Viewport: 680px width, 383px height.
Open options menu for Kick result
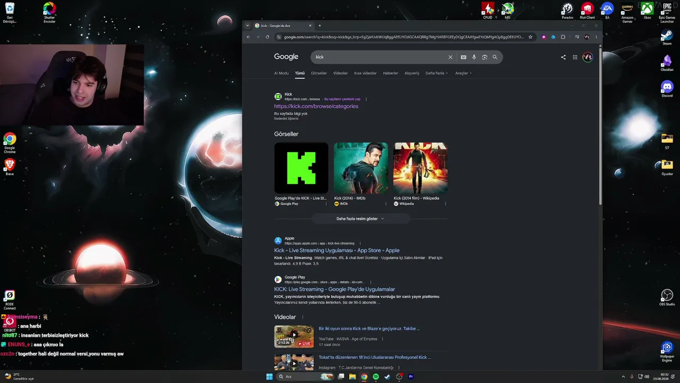[x=366, y=99]
